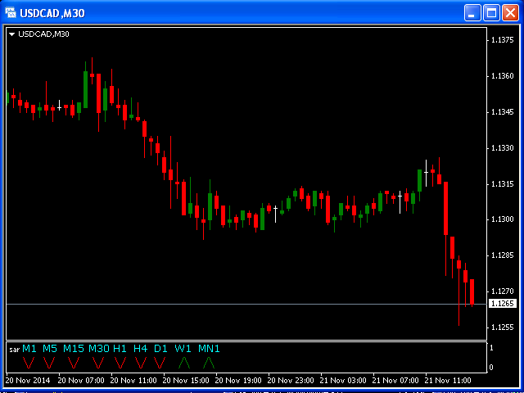524x393 pixels.
Task: Click the 20 Nov 2014 date label
Action: [25, 381]
